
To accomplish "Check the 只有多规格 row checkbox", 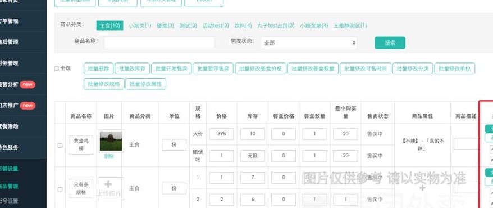I will click(60, 189).
